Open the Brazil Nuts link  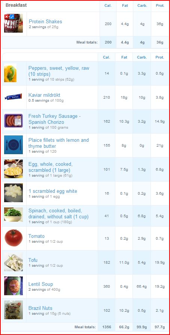click(40, 308)
